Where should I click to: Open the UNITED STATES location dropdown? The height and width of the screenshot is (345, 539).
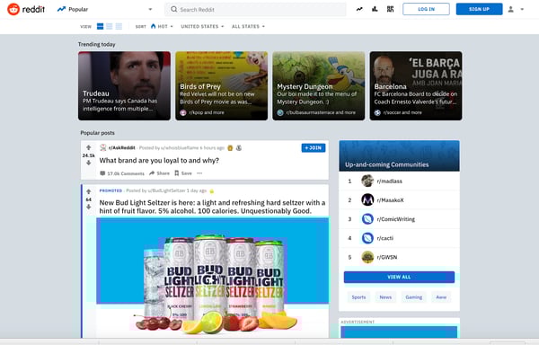point(202,26)
